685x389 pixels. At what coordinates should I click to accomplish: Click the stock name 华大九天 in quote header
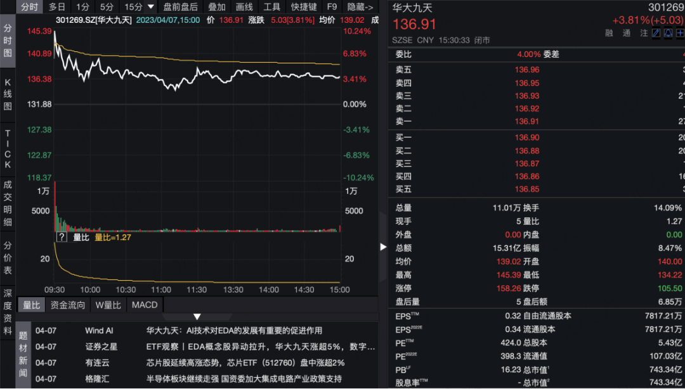point(412,8)
